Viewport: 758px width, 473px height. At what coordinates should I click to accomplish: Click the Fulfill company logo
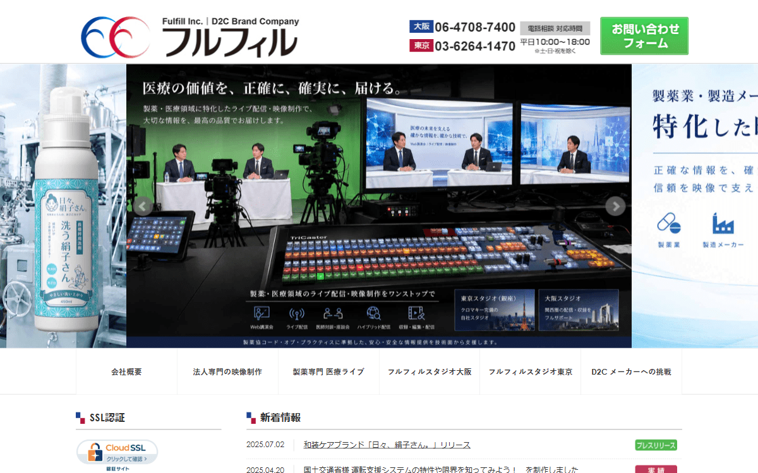tap(189, 37)
